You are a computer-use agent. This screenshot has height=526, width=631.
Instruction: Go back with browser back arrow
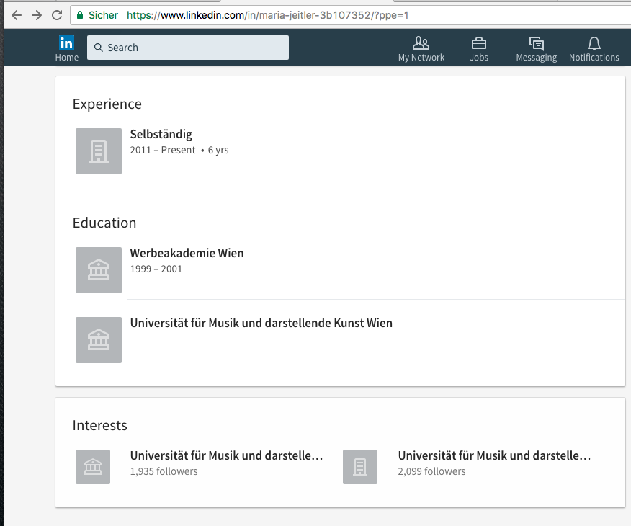click(x=17, y=15)
